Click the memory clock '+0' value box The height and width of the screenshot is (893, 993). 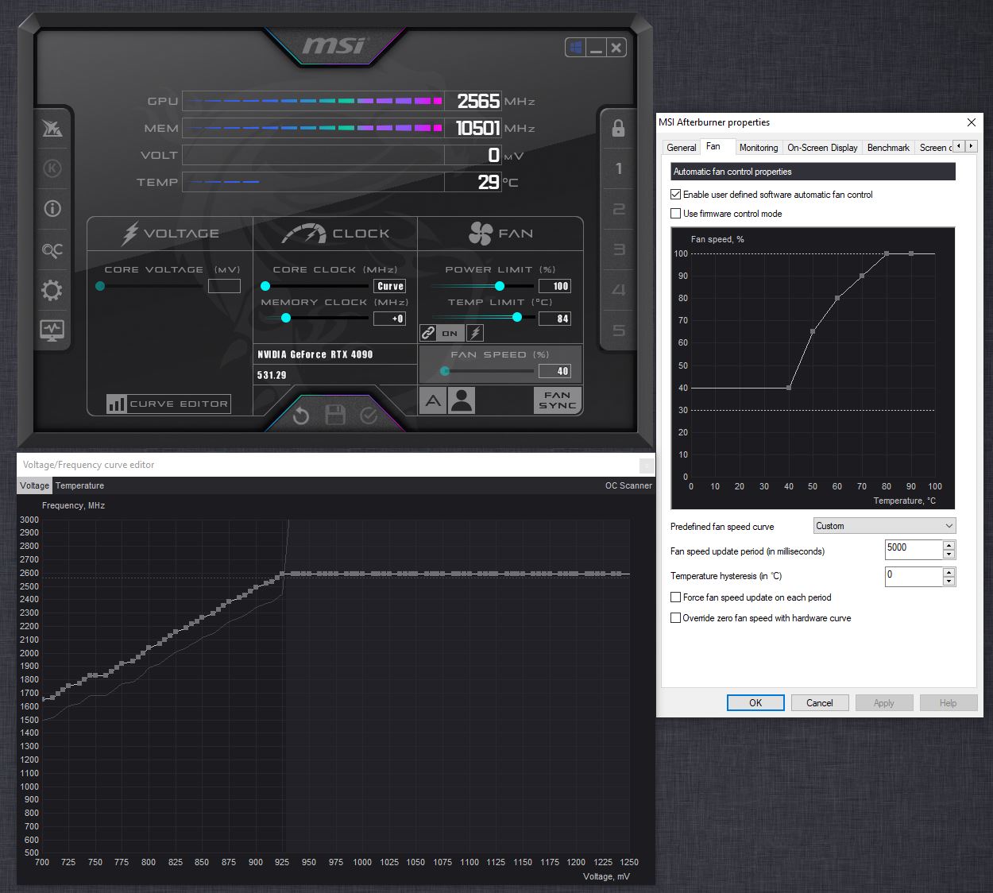point(390,319)
